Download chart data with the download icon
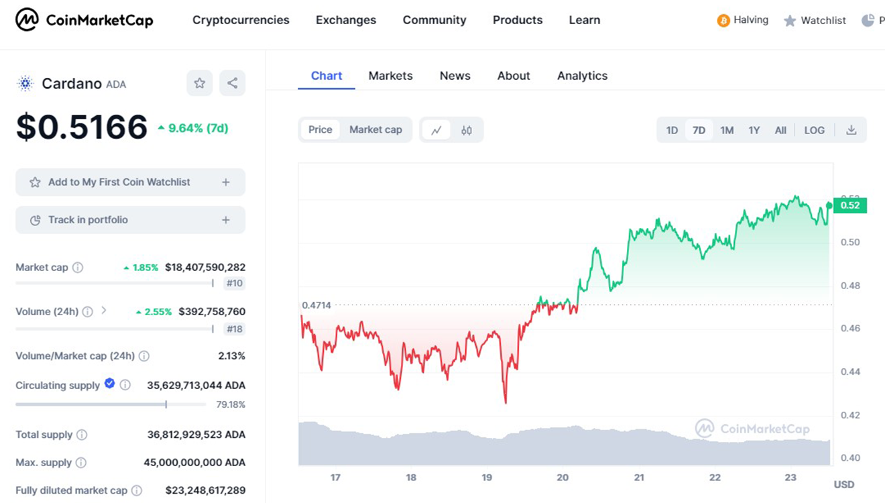The width and height of the screenshot is (885, 503). click(x=851, y=130)
